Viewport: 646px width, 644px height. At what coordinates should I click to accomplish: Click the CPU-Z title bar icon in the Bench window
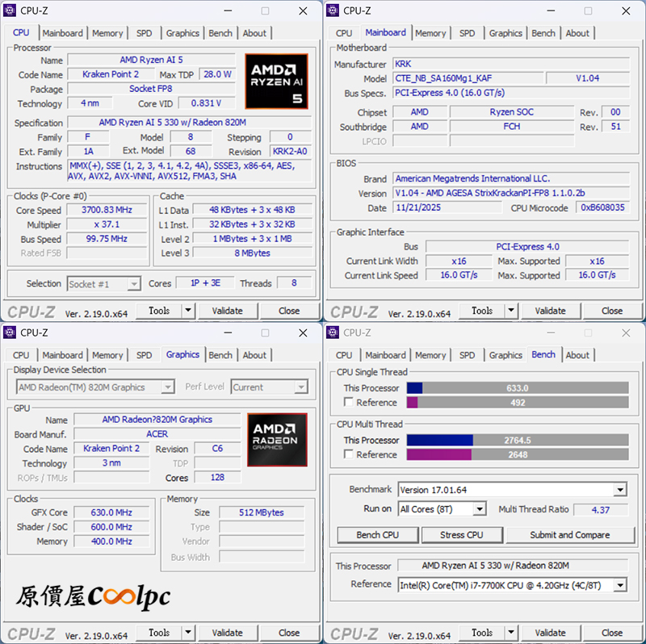[332, 332]
